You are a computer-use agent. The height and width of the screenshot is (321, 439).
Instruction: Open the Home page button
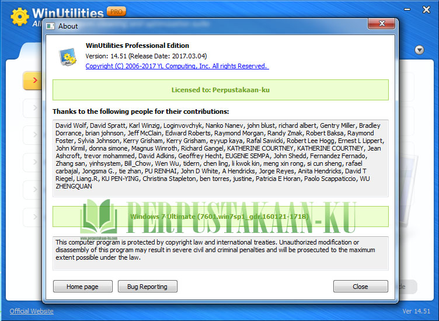tap(82, 287)
